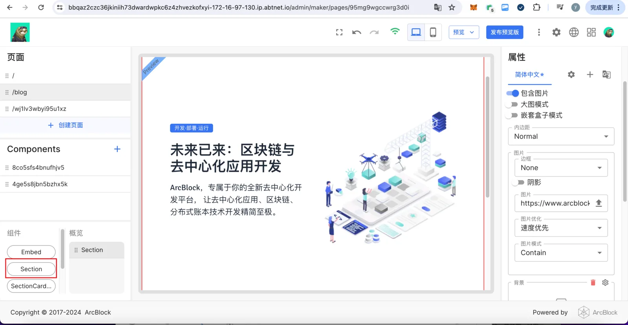Select the 未来已来 heading in canvas

pyautogui.click(x=232, y=158)
